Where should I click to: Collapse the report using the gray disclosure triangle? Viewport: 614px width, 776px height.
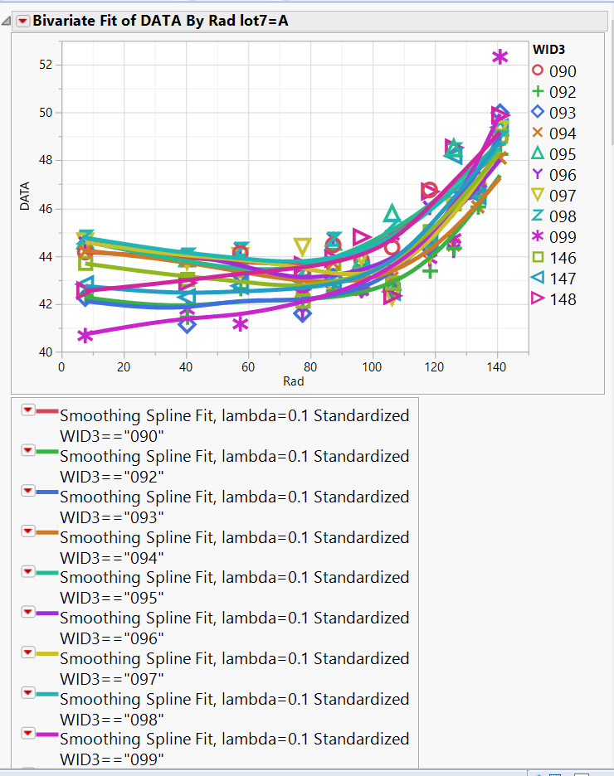coord(7,21)
